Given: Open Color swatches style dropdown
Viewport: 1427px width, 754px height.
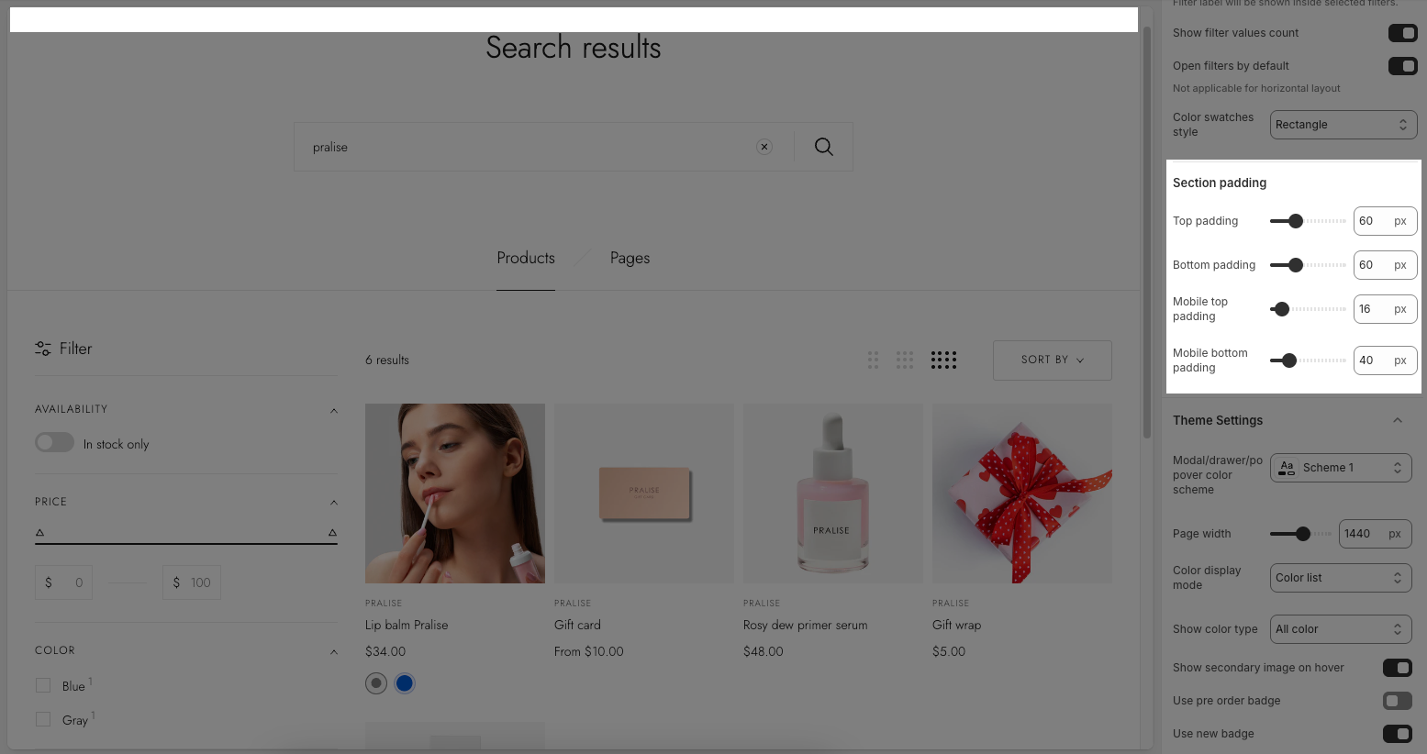Looking at the screenshot, I should coord(1343,125).
